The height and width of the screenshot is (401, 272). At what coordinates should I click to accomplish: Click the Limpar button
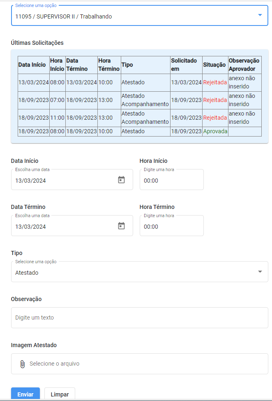point(60,394)
